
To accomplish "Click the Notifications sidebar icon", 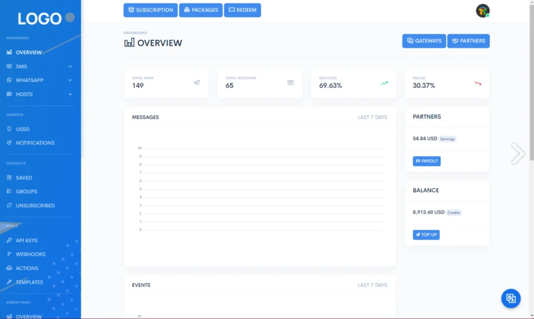I will tap(9, 143).
